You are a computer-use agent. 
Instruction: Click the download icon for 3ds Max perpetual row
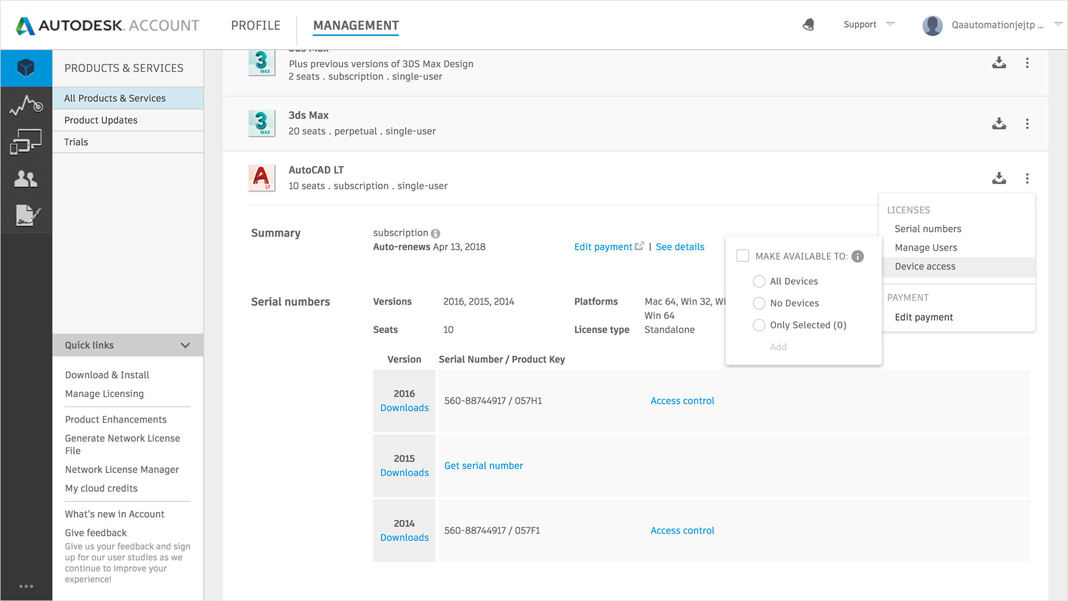tap(999, 123)
